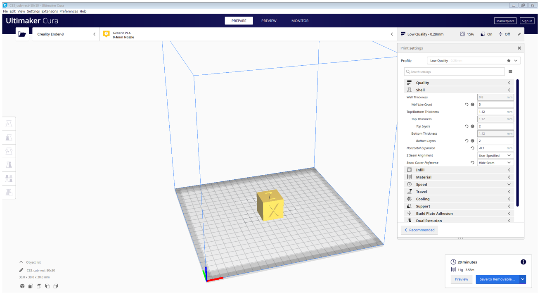
Task: Switch to 3D view cube icon
Action: coord(22,286)
